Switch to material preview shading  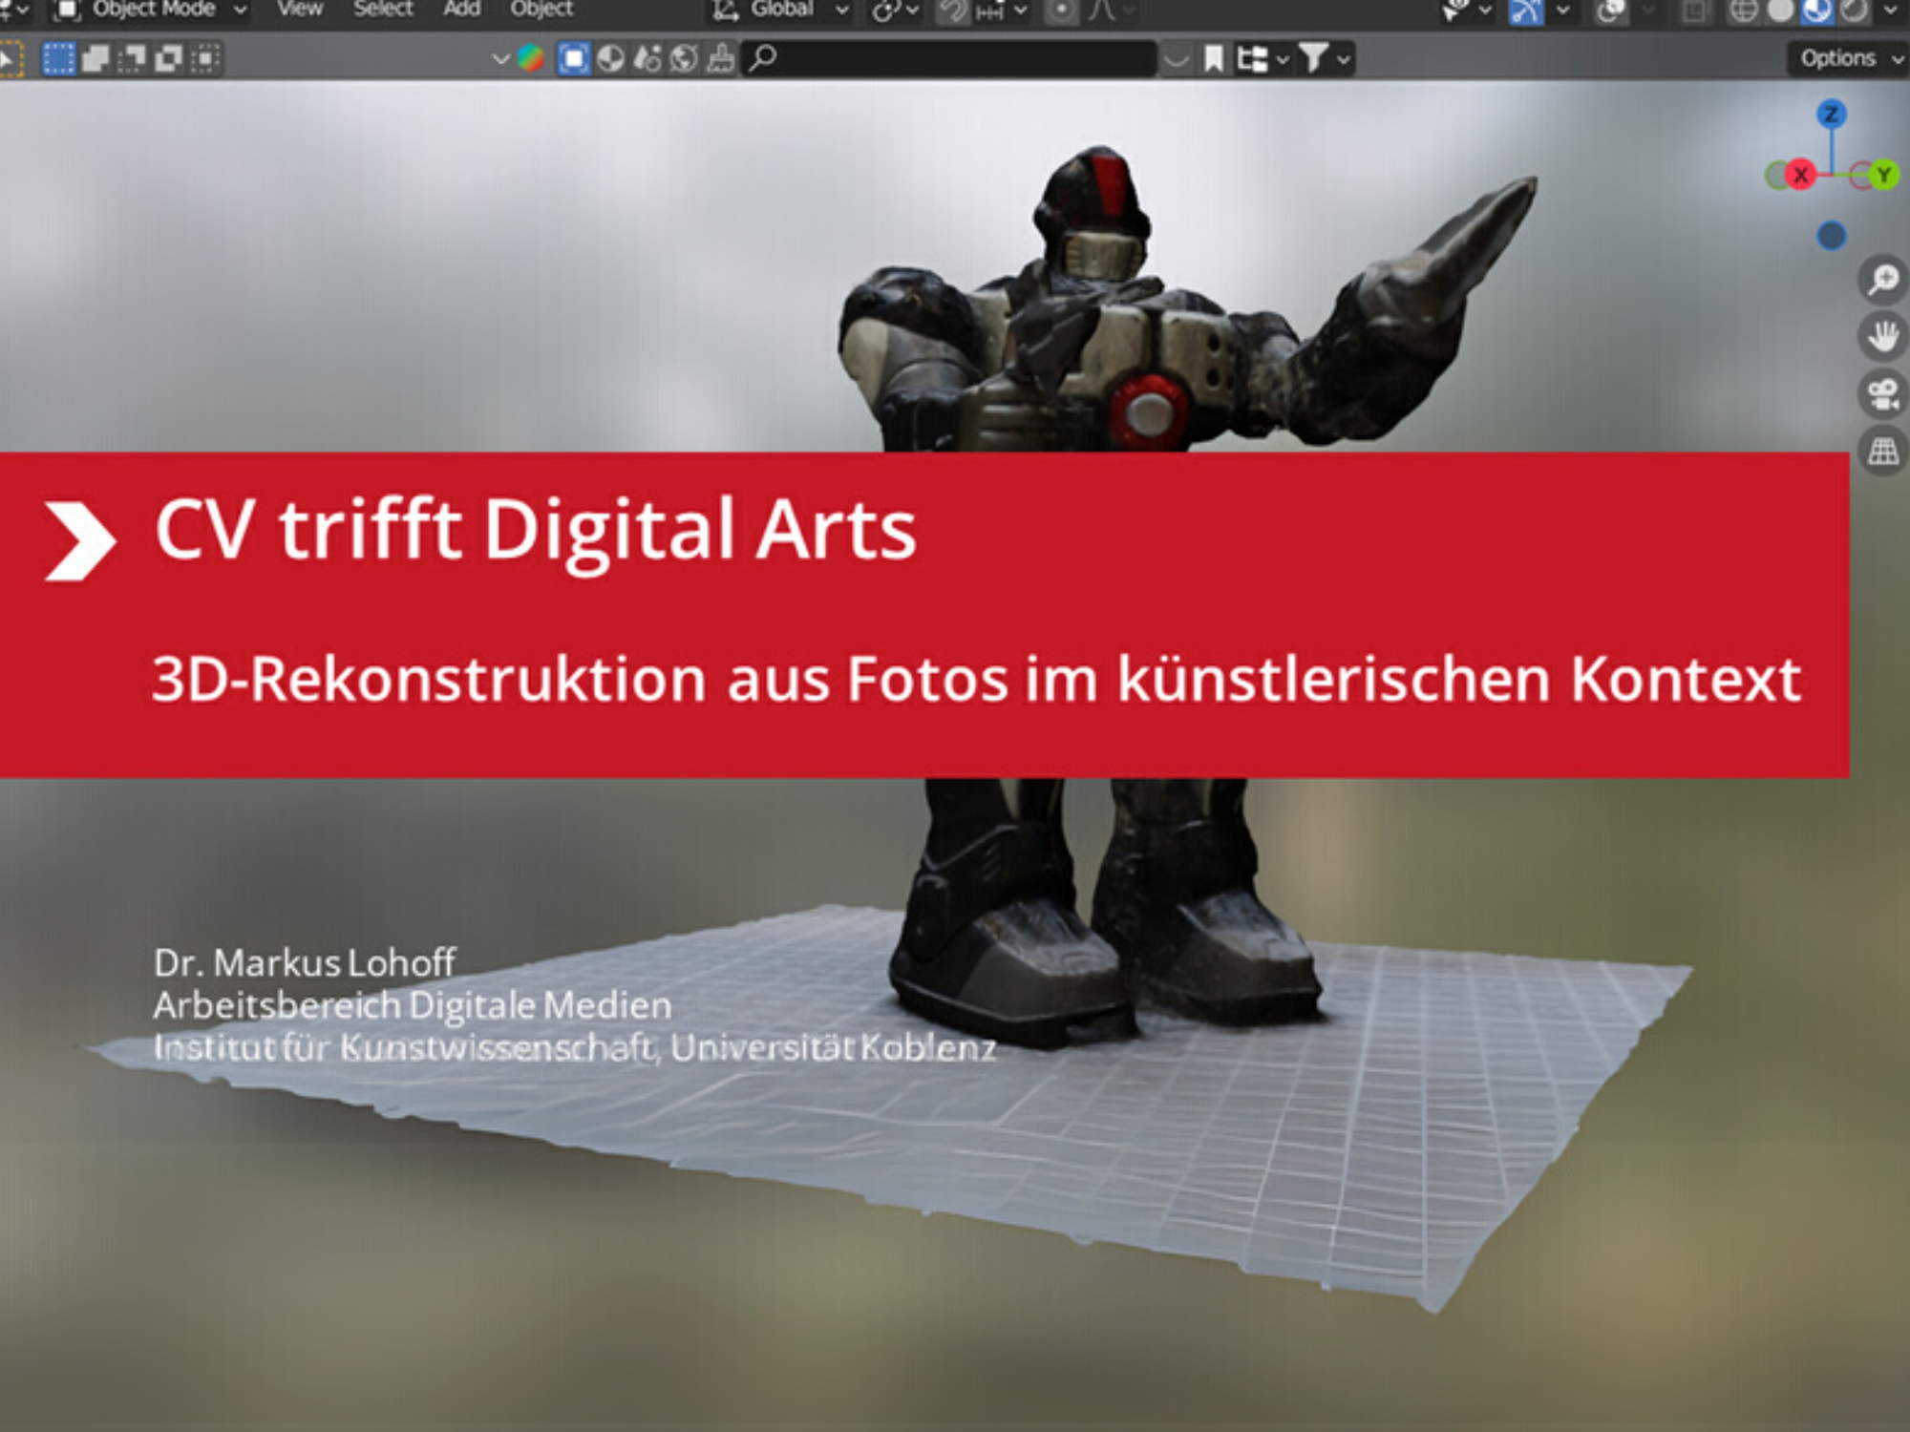(x=1816, y=11)
